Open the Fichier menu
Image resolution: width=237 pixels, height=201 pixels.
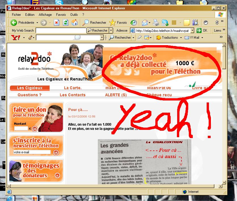(x=16, y=15)
